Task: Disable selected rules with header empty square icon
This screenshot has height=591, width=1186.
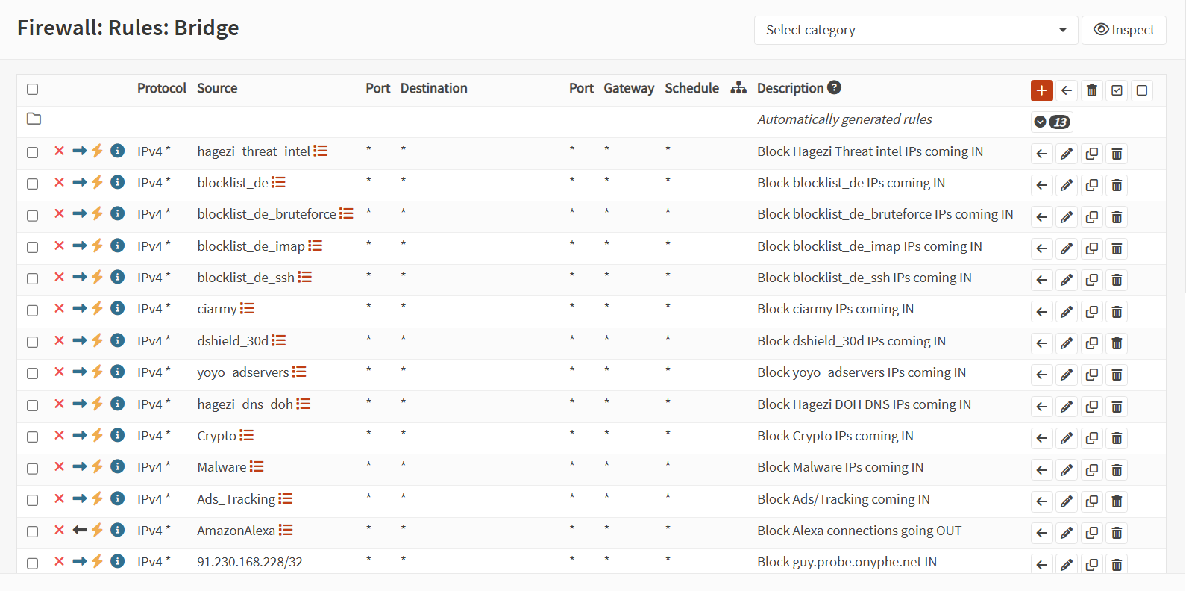Action: pyautogui.click(x=1142, y=90)
